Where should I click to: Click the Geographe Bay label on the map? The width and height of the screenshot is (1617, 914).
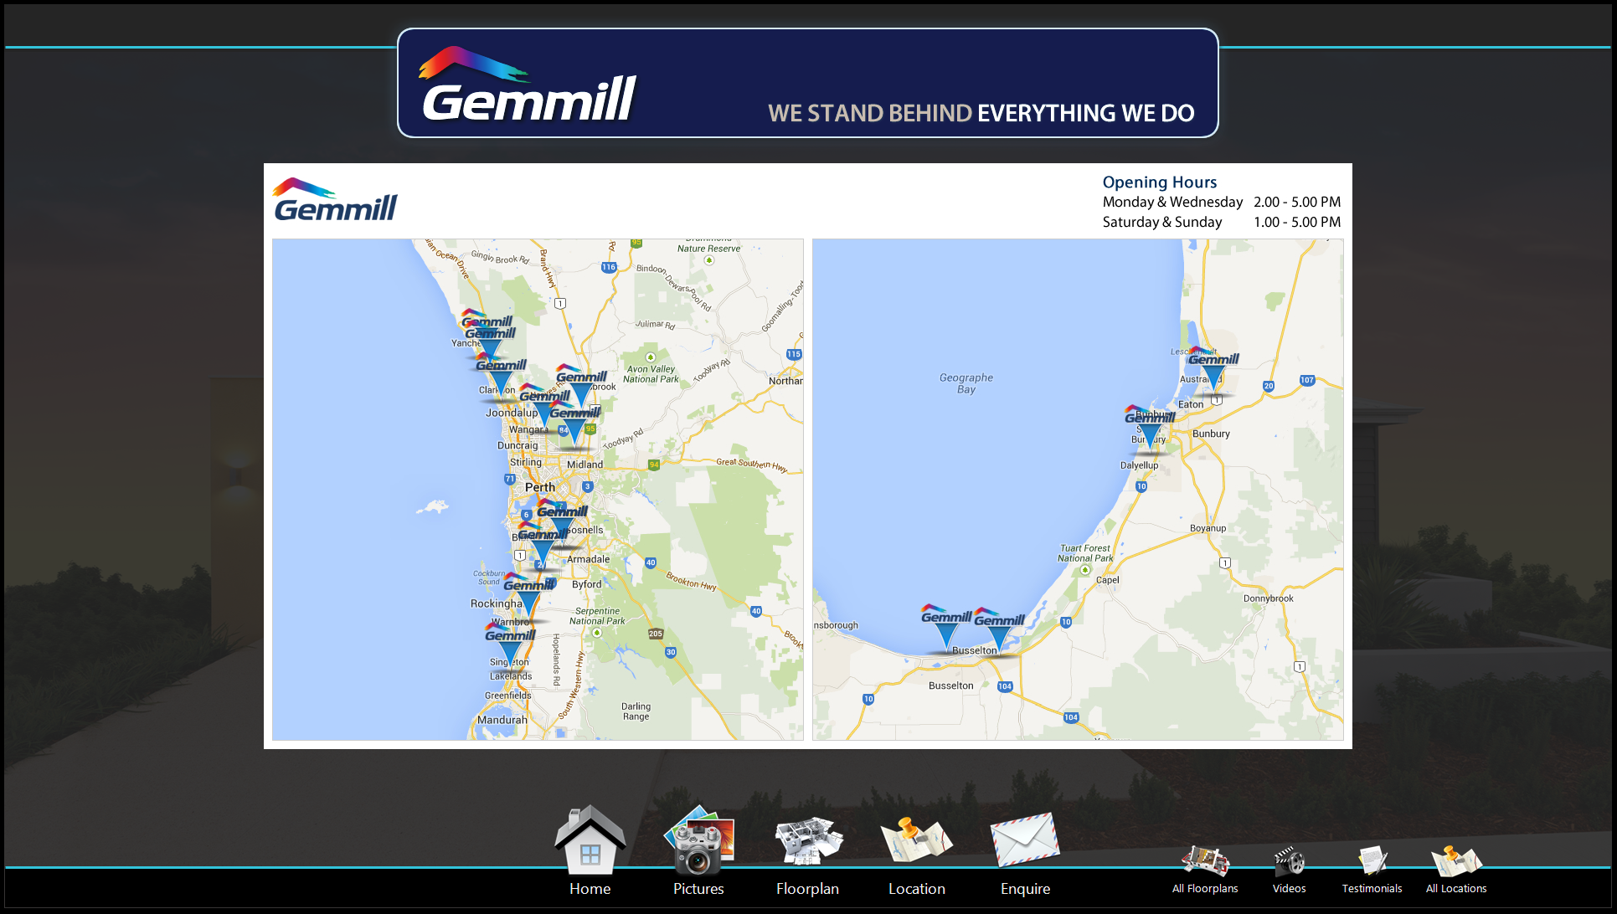point(966,383)
